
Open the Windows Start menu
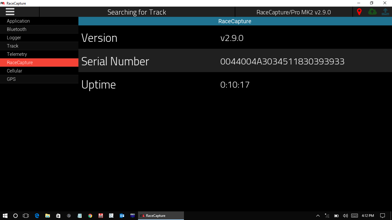(x=5, y=216)
